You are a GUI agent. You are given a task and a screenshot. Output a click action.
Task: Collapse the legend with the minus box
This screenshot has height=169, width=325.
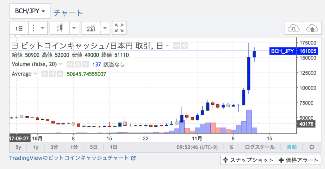[15, 46]
